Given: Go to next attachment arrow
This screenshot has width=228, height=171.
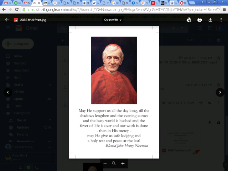Looking at the screenshot, I should click(x=220, y=92).
